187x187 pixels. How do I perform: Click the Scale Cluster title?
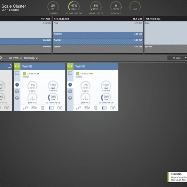[x=14, y=6]
